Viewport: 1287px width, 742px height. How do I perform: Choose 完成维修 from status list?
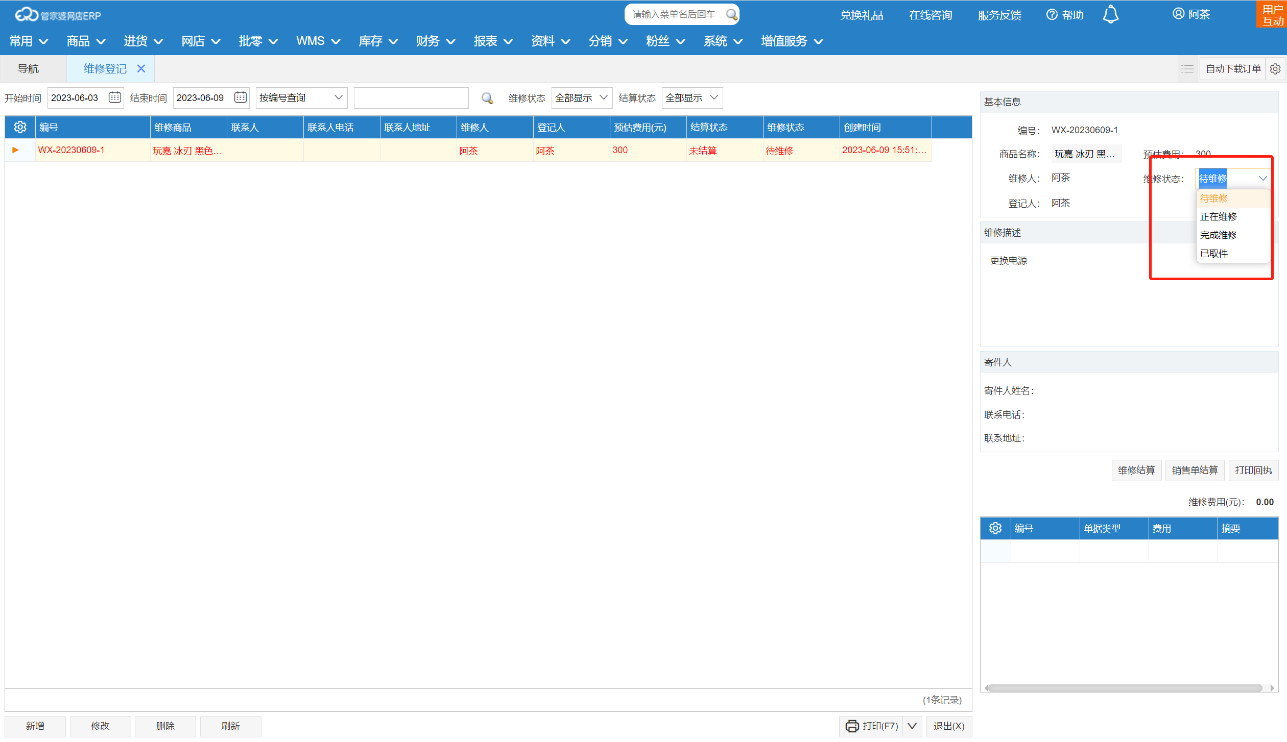(1233, 235)
